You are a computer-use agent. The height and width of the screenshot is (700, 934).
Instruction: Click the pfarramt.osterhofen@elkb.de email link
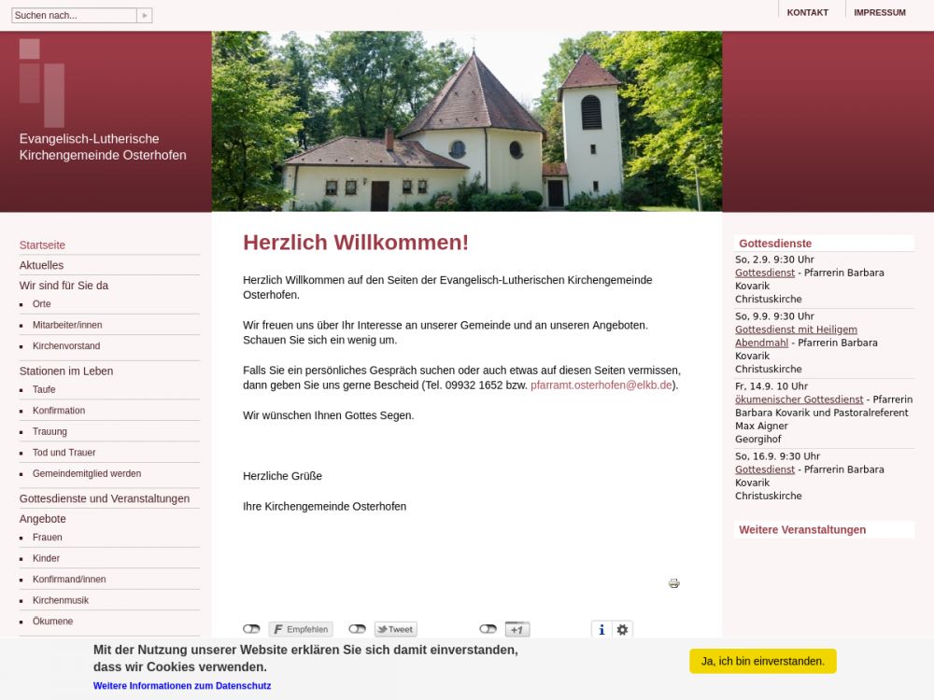[x=601, y=385]
